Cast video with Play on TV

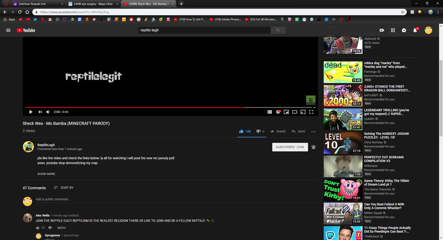(303, 112)
